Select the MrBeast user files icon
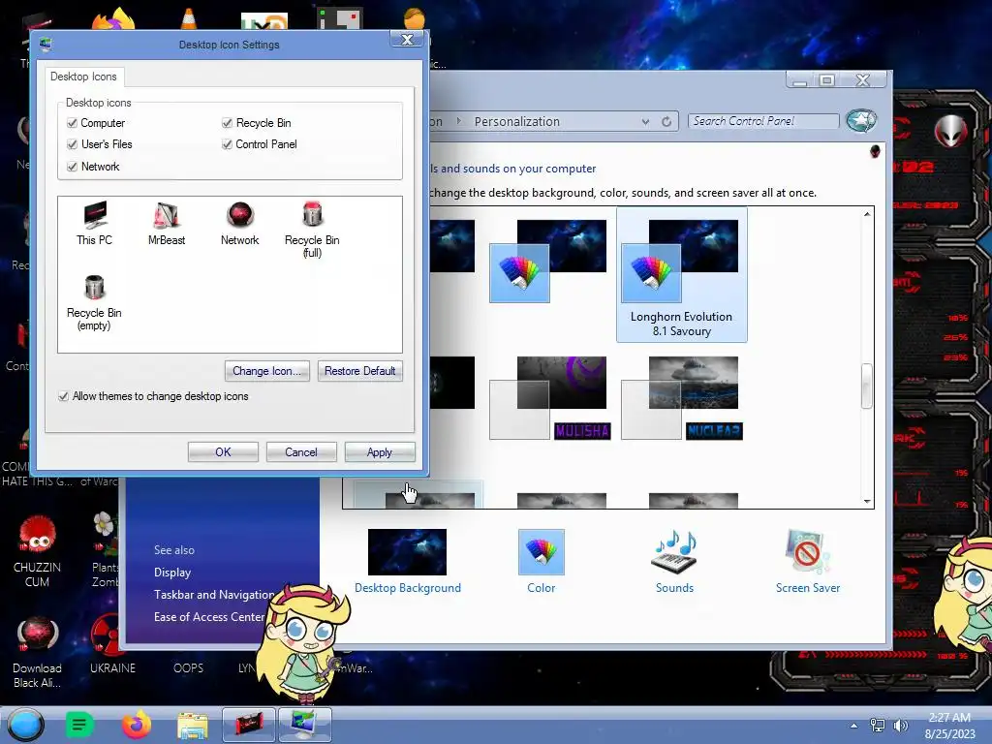The height and width of the screenshot is (744, 992). 167,224
